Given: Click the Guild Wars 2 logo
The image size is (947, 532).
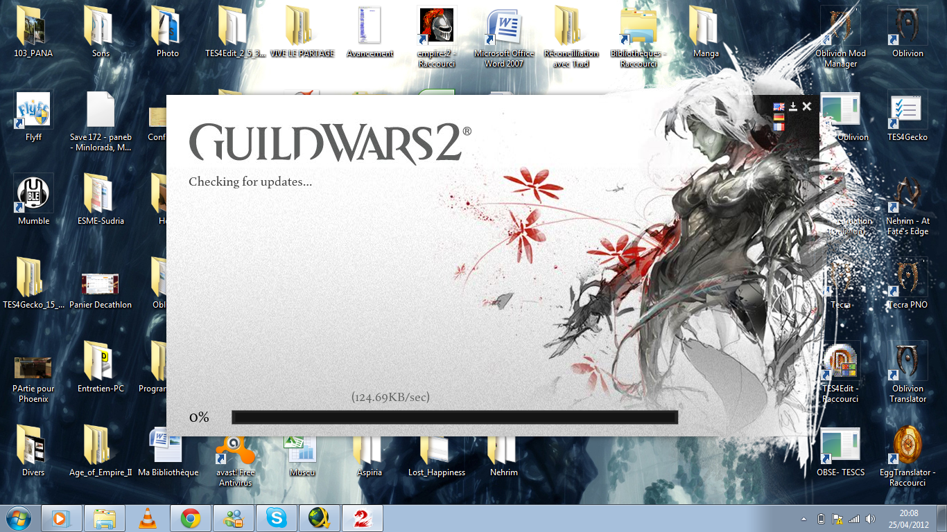Looking at the screenshot, I should coord(330,143).
